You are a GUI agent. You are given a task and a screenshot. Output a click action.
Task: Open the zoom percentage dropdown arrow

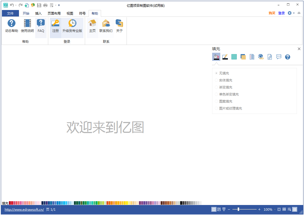pos(275,209)
